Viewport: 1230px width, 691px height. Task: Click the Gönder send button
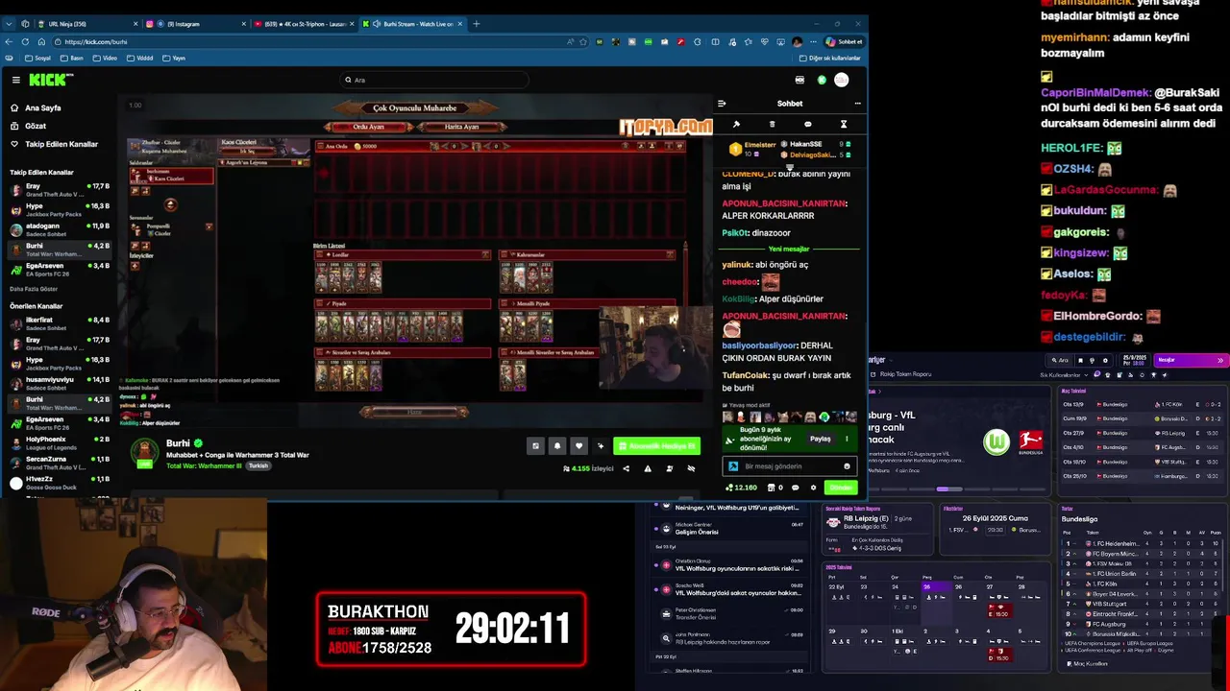tap(841, 488)
